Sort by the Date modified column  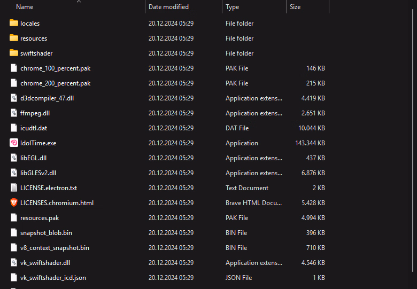(168, 7)
